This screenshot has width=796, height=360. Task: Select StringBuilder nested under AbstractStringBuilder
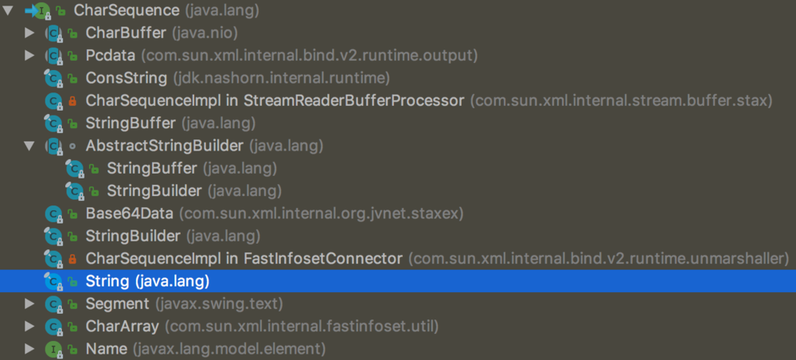153,191
